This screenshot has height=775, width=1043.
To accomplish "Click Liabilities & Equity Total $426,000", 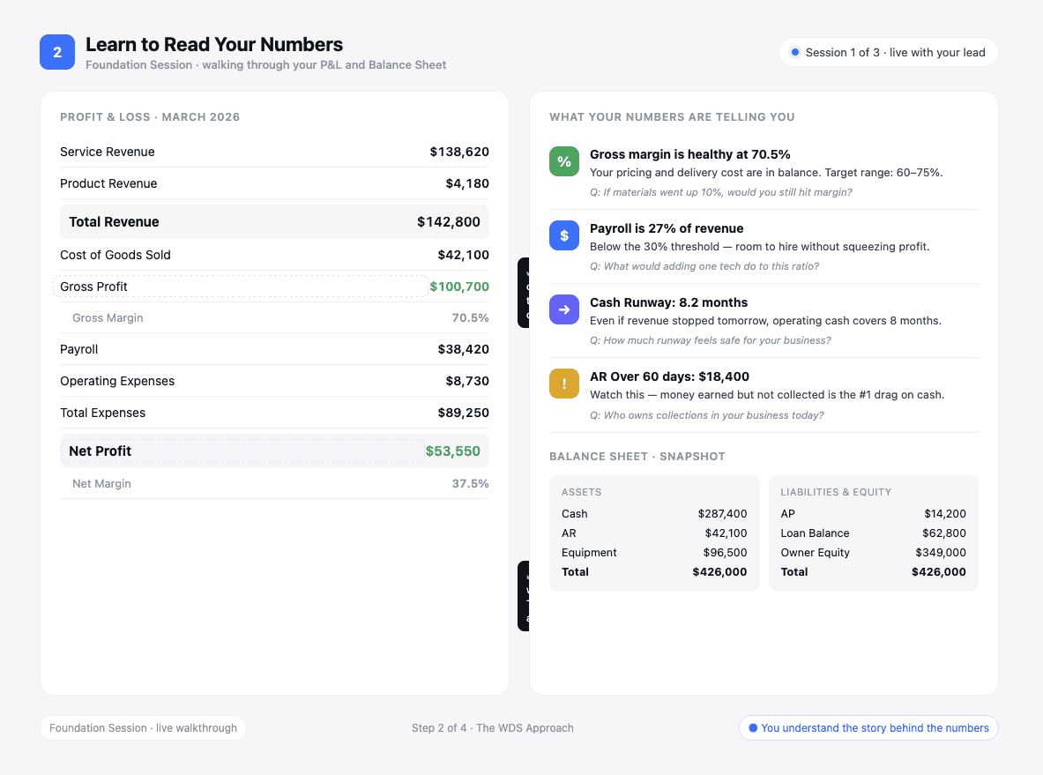I will click(939, 571).
